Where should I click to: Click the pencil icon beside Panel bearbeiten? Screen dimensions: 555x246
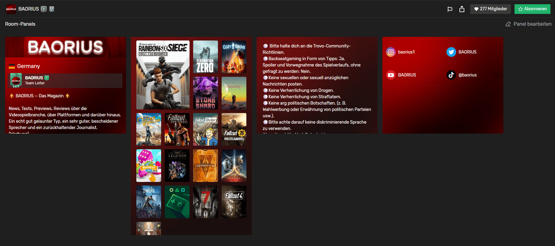[x=508, y=24]
